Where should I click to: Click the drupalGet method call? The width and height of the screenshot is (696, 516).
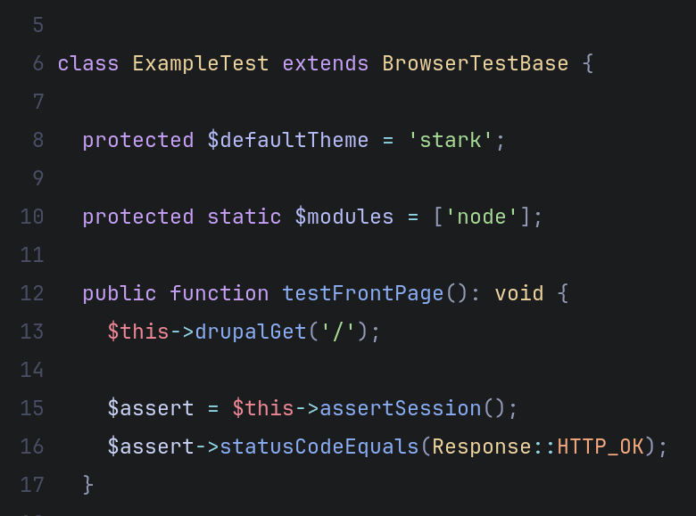click(x=250, y=332)
